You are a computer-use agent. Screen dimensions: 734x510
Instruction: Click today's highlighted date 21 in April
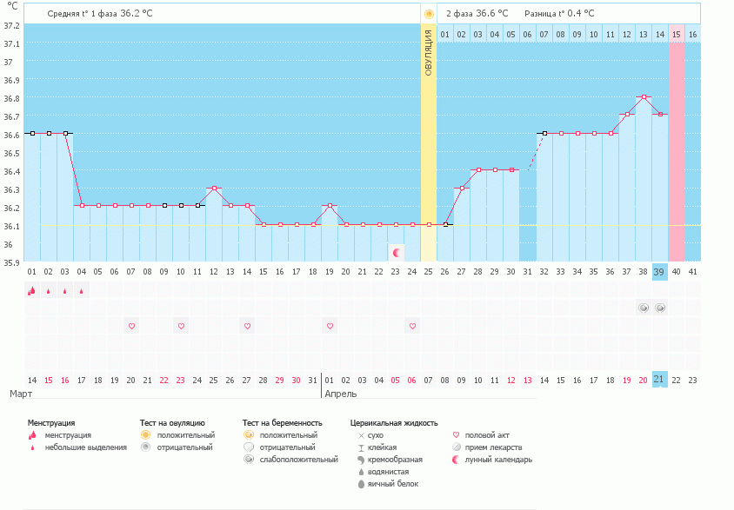658,379
